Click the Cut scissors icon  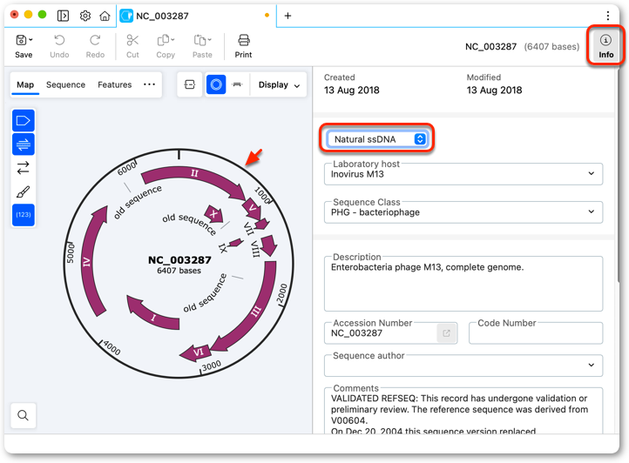click(x=132, y=40)
